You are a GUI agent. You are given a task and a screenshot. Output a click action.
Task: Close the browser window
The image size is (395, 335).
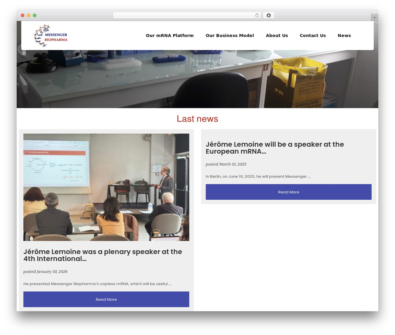23,15
